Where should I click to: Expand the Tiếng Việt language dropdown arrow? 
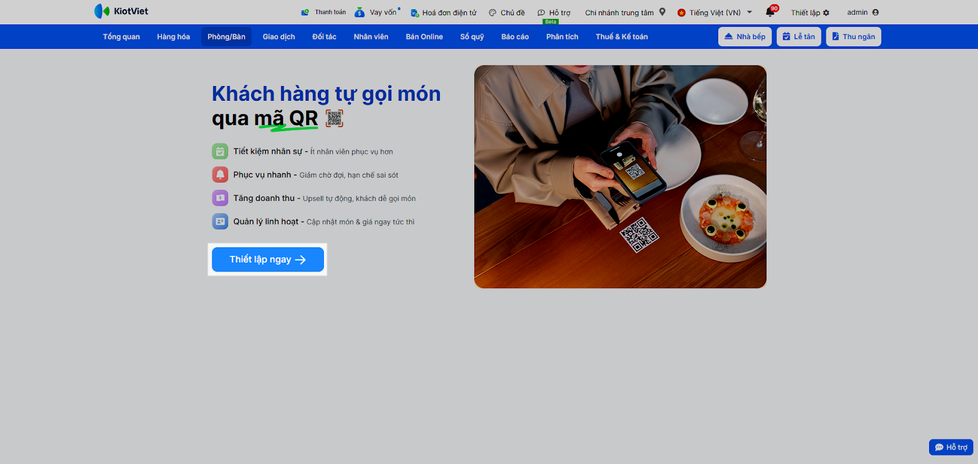point(749,12)
